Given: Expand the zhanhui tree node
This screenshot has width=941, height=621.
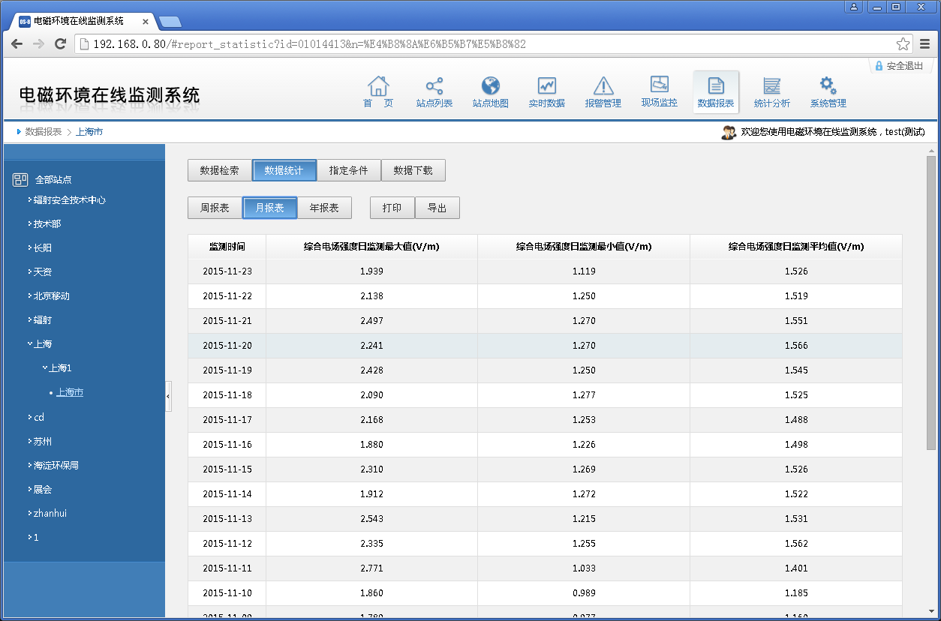Looking at the screenshot, I should coord(30,514).
